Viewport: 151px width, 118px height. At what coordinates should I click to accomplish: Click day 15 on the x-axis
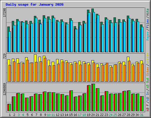pyautogui.click(x=71, y=115)
